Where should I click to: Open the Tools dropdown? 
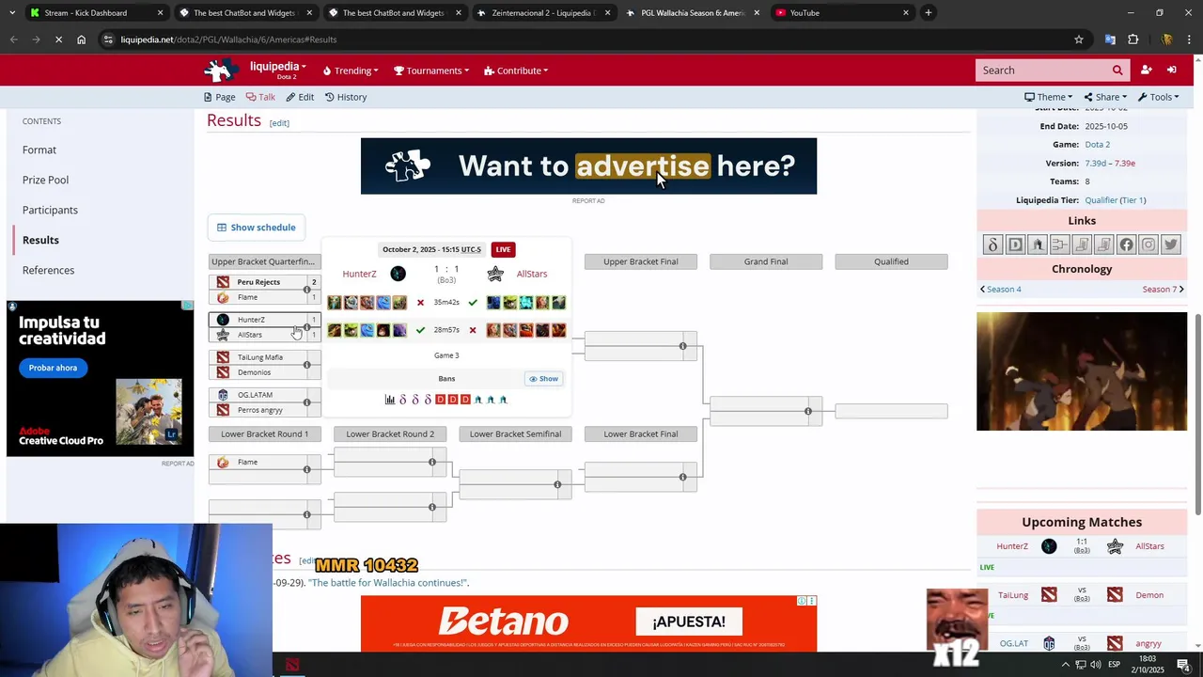click(1158, 97)
